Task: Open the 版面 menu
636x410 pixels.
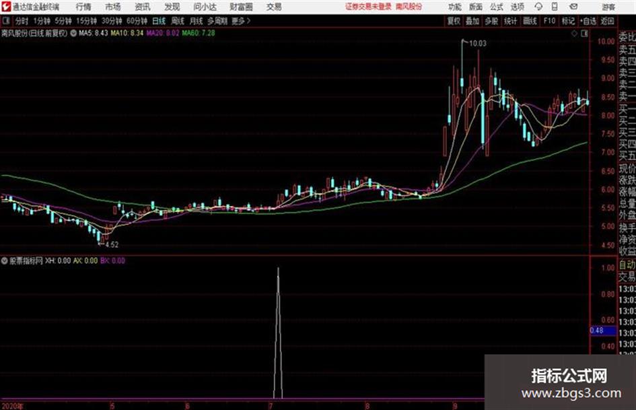Action: 475,7
